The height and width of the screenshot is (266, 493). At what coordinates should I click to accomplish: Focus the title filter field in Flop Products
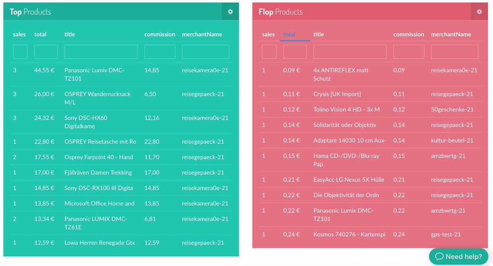point(350,52)
